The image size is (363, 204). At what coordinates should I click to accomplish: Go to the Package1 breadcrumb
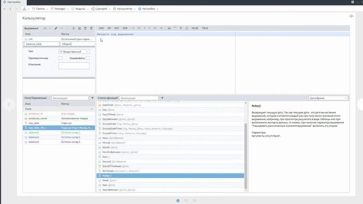(58, 9)
